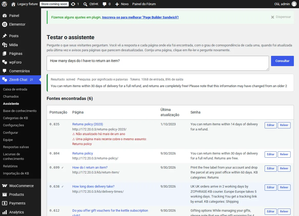The height and width of the screenshot is (216, 299).
Task: Click the Page Builder Sandwich subscribe link
Action: pyautogui.click(x=140, y=17)
